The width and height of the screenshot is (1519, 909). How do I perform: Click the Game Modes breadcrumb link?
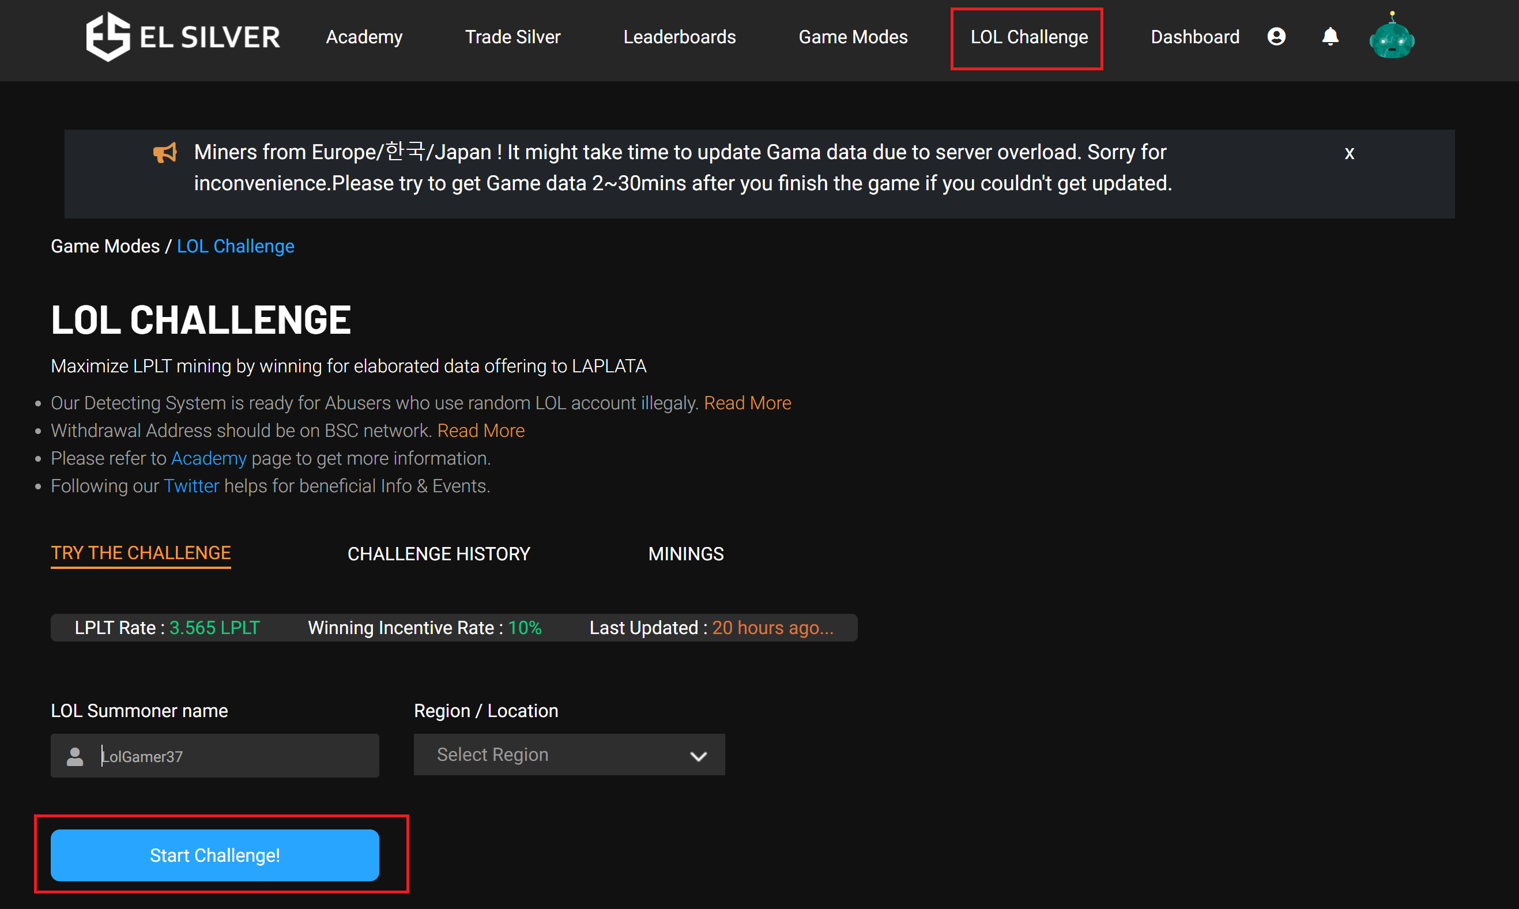tap(105, 246)
